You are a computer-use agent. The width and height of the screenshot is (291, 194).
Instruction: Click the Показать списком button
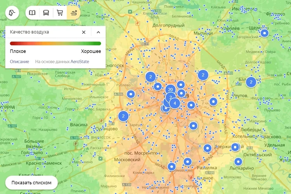(31, 183)
